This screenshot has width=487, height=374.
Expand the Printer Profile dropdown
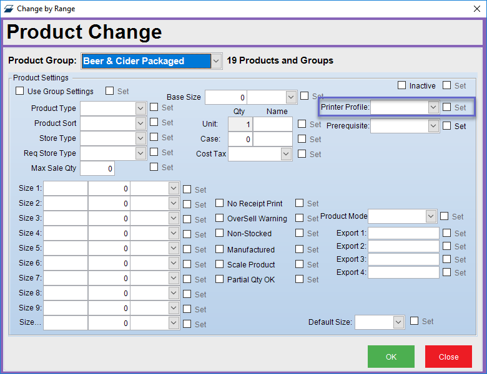point(433,107)
